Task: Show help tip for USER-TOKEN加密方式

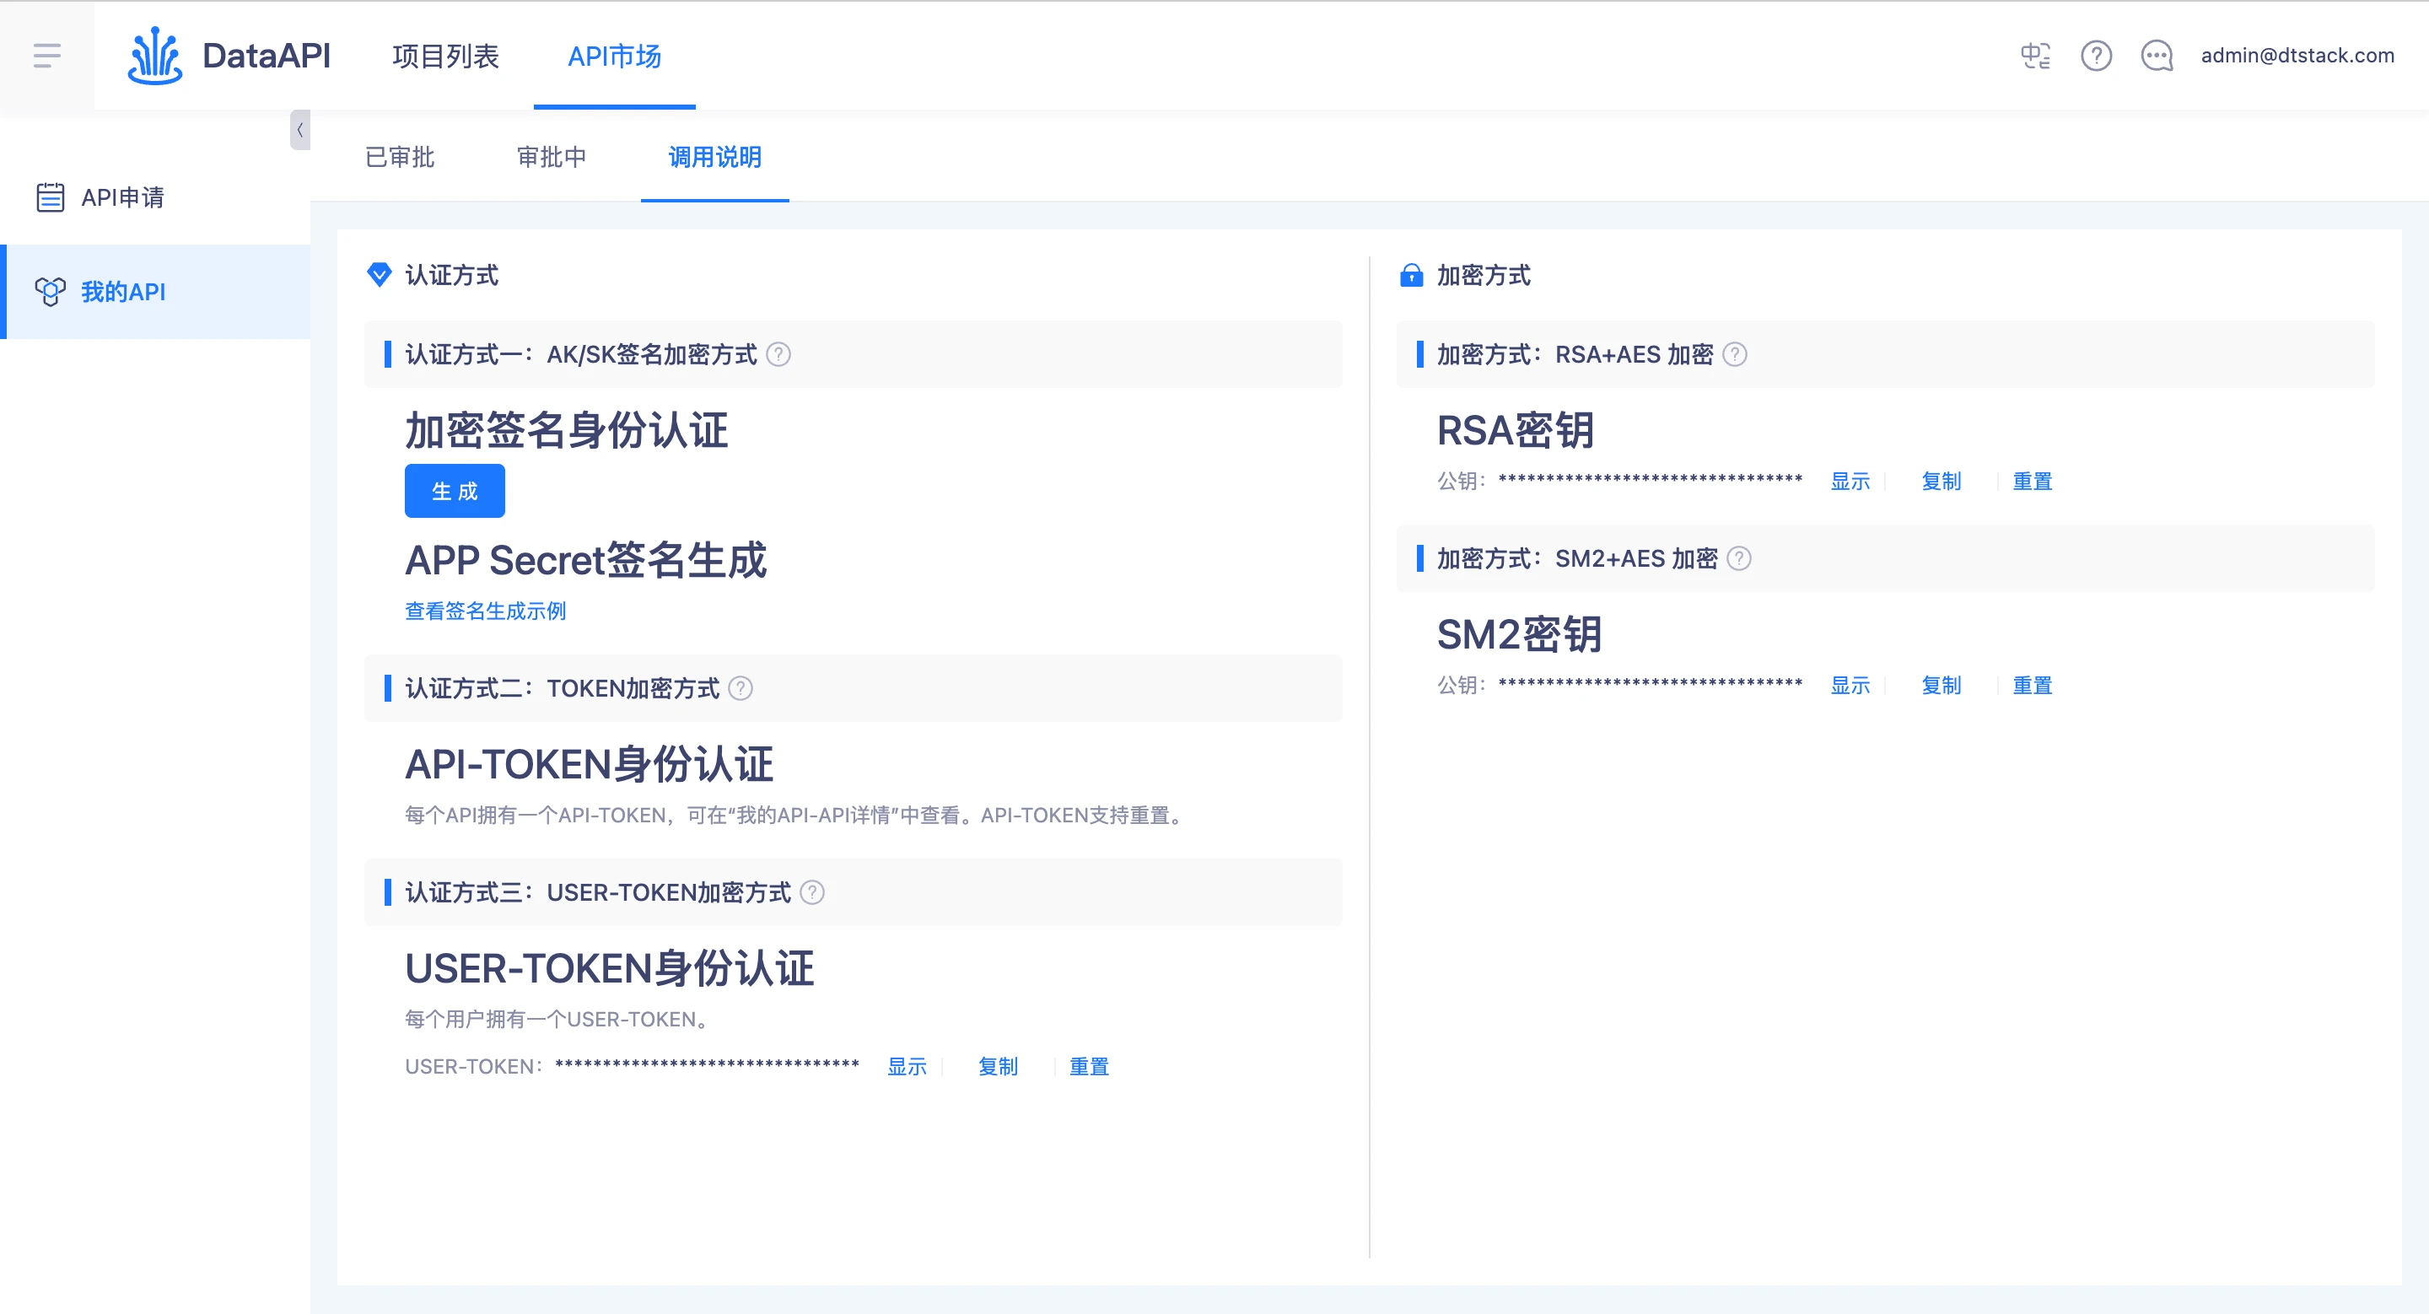Action: click(812, 891)
